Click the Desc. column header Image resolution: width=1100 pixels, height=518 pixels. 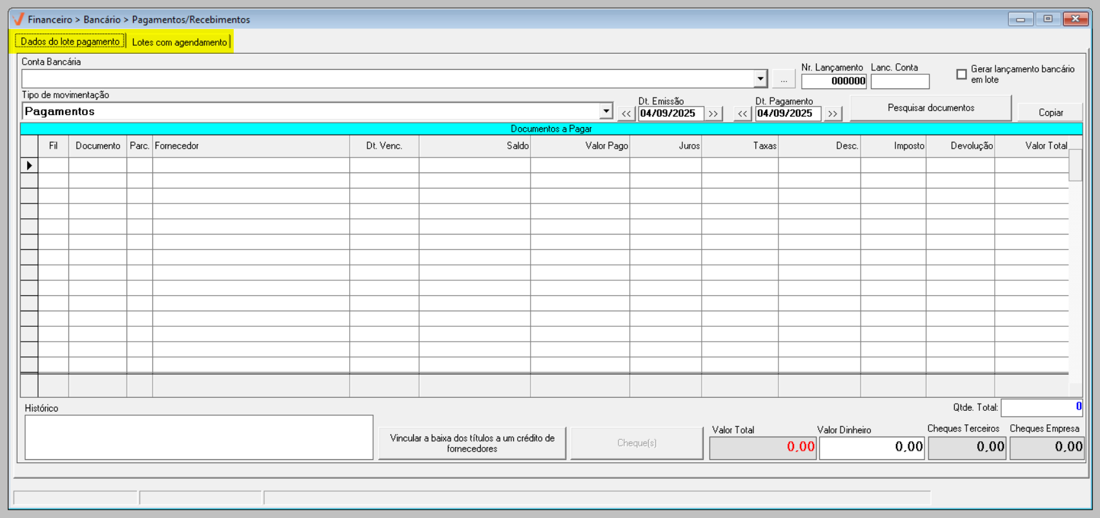click(819, 146)
